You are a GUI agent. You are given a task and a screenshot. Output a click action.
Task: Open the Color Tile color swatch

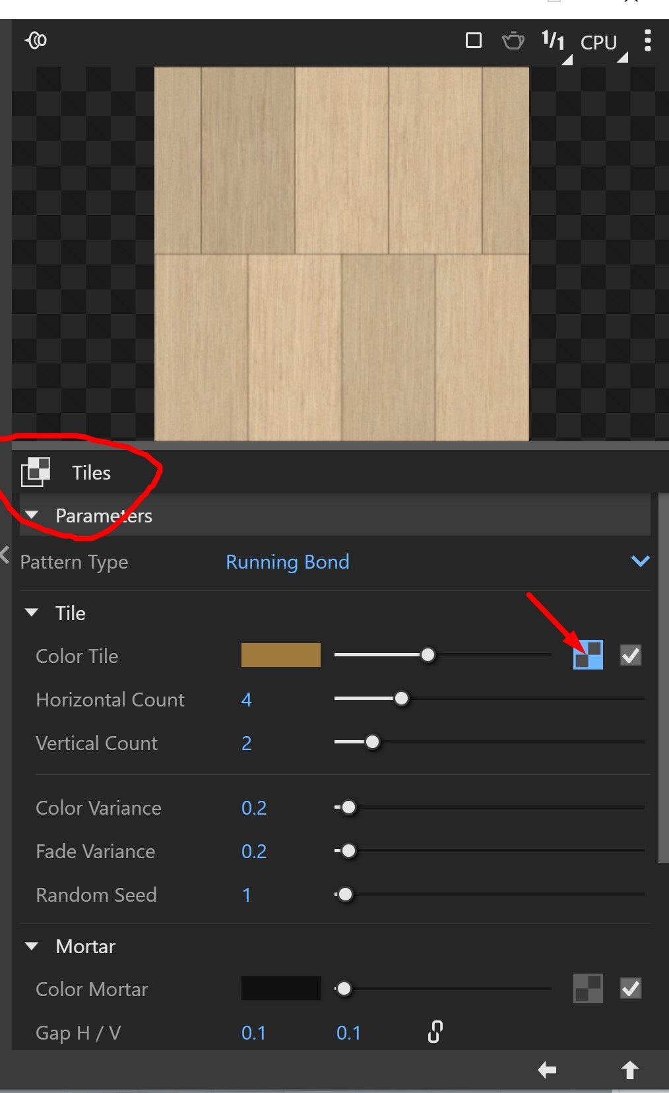click(x=281, y=655)
